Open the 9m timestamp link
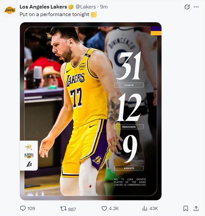This screenshot has height=216, width=205. (x=104, y=7)
